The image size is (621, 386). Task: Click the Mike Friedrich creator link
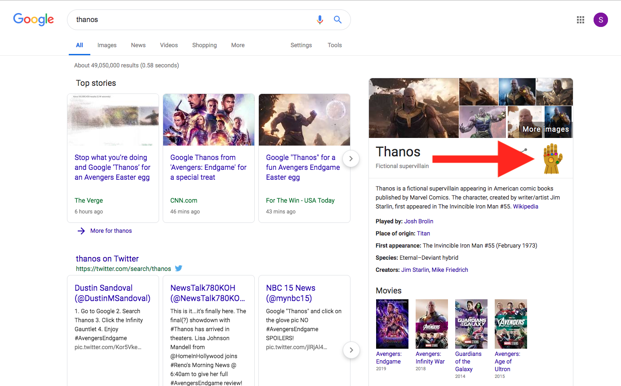450,270
